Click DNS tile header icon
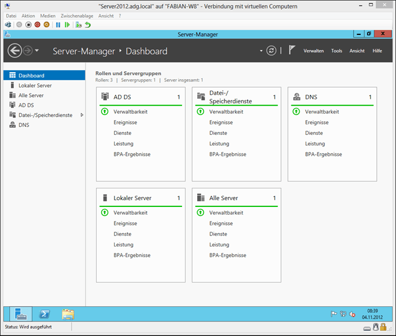The image size is (396, 336). pyautogui.click(x=297, y=96)
